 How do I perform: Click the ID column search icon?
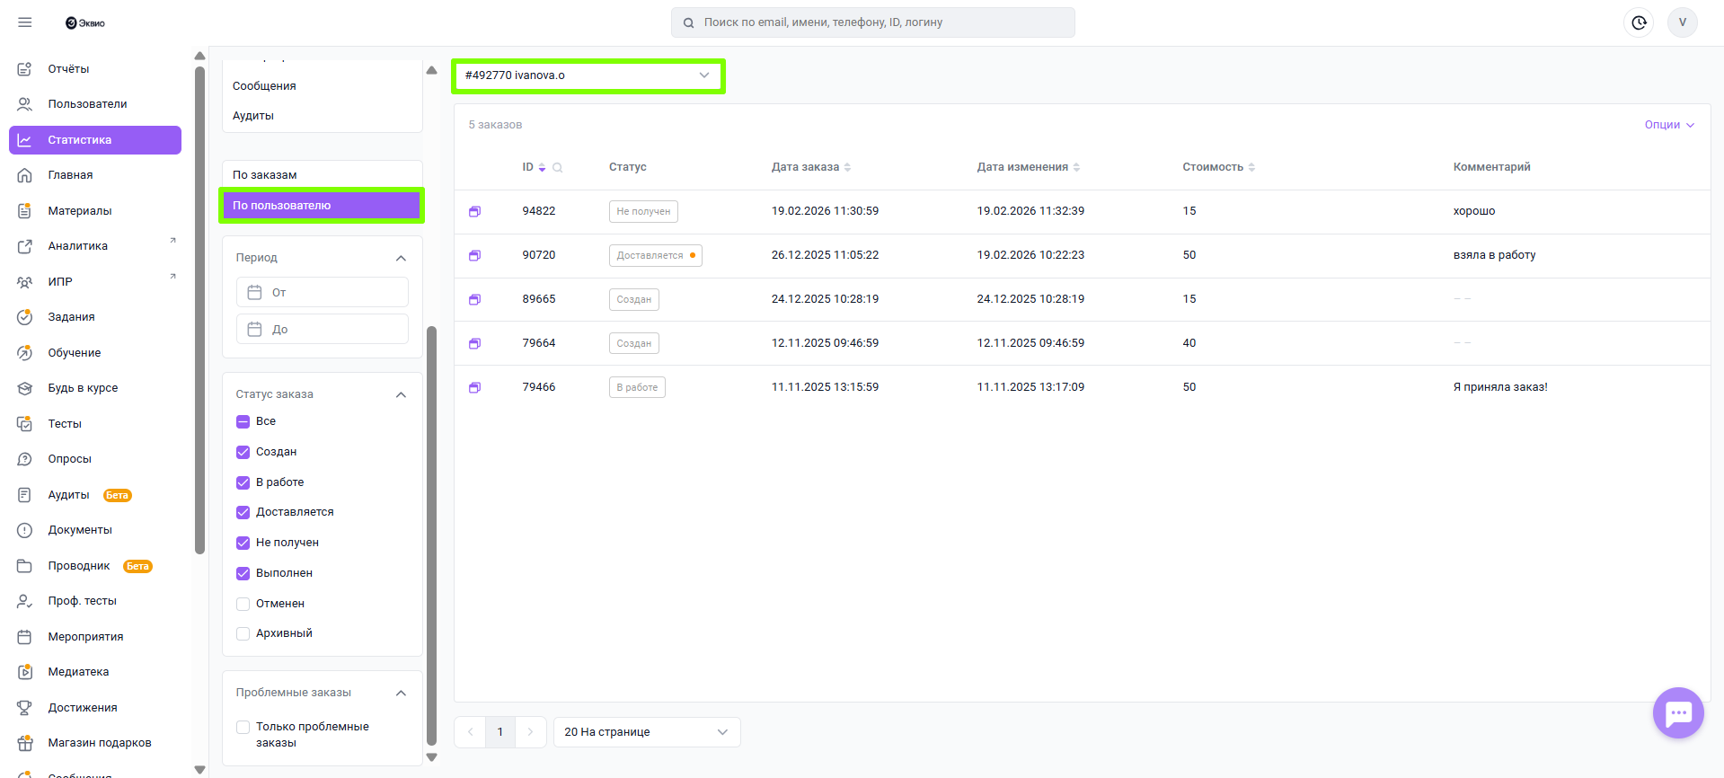point(557,168)
